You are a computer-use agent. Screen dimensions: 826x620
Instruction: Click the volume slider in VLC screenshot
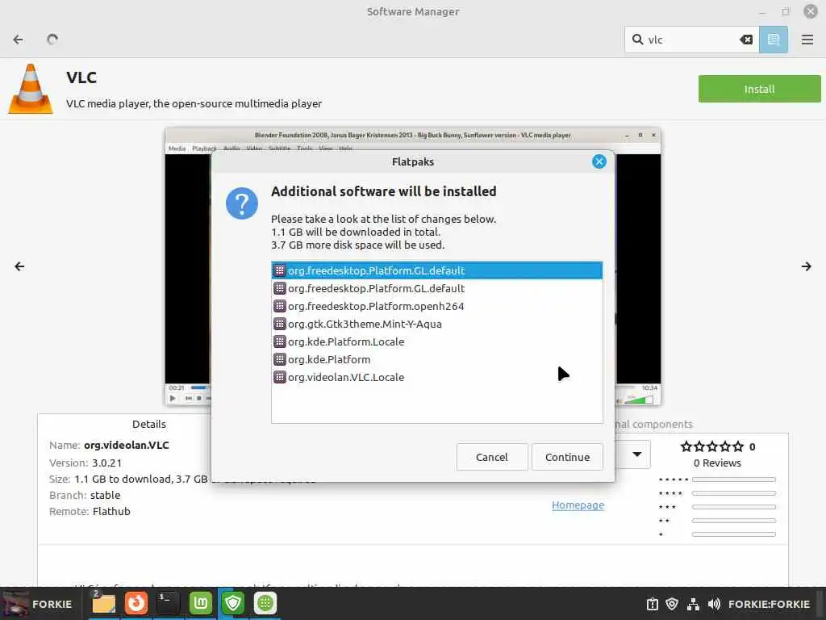tap(639, 400)
